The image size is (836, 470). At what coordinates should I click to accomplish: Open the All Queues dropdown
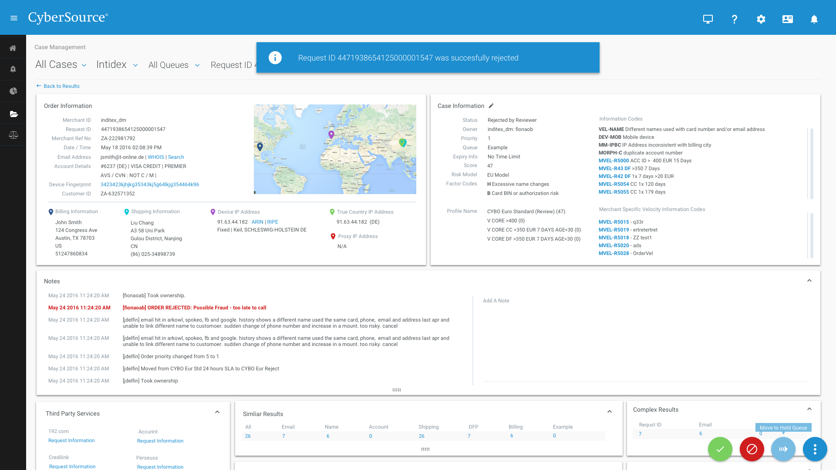(174, 65)
